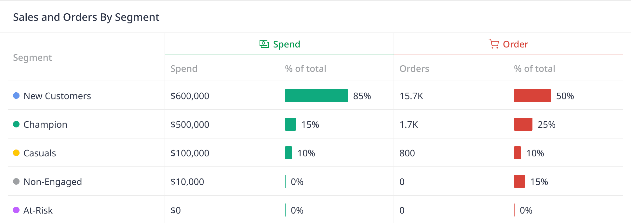Click the blue New Customers dot
Viewport: 631px width, 223px height.
pyautogui.click(x=16, y=96)
